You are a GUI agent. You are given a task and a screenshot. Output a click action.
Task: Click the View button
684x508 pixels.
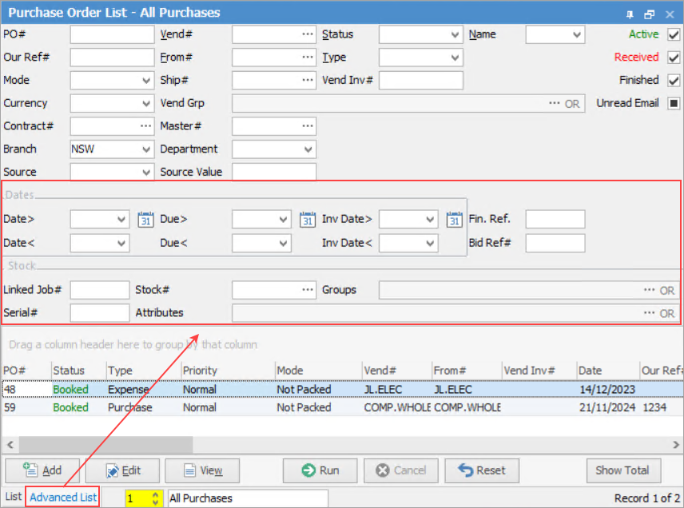click(202, 470)
